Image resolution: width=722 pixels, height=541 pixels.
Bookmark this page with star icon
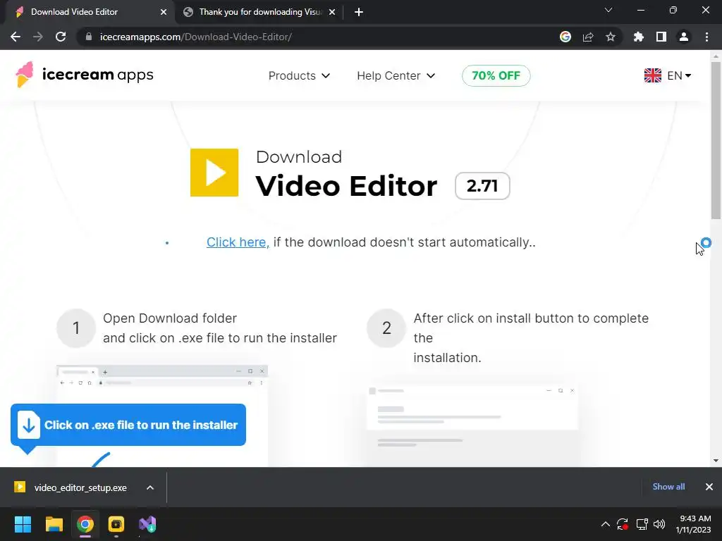611,37
